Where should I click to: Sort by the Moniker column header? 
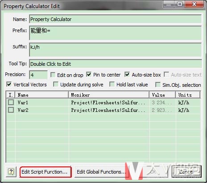click(109, 95)
